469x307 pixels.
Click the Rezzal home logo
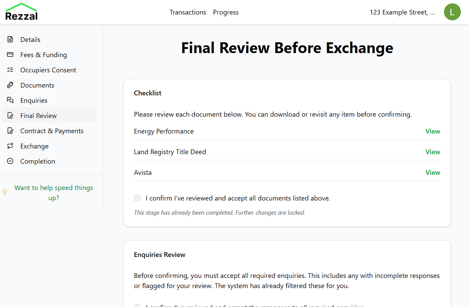[x=21, y=11]
